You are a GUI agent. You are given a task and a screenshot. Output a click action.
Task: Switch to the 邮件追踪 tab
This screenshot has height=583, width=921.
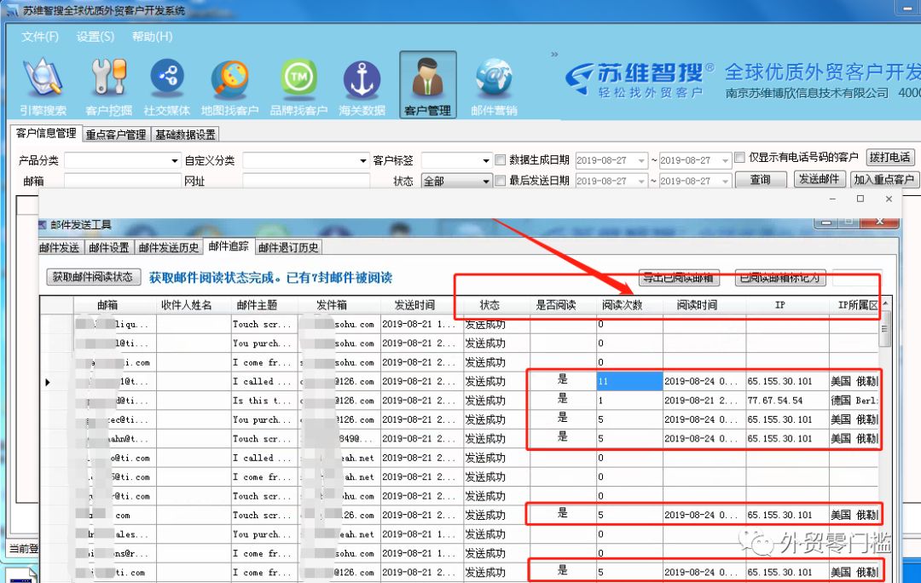(x=229, y=246)
